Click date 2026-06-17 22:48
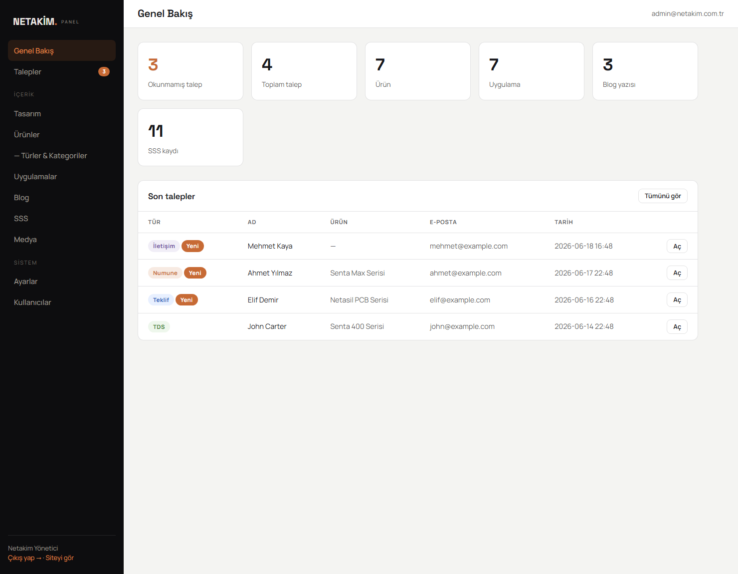The image size is (738, 574). point(584,273)
